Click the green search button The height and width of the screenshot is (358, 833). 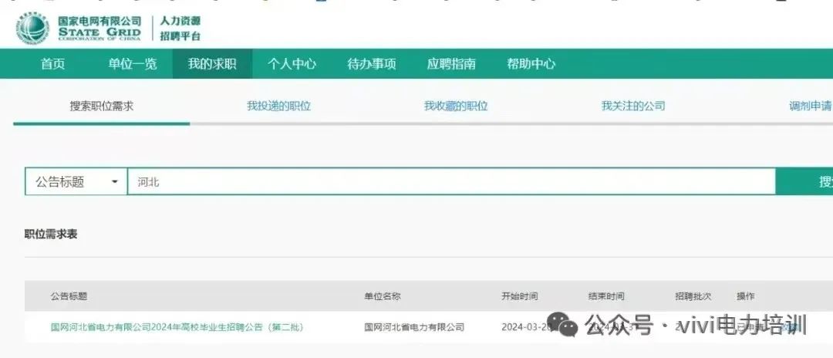tap(804, 181)
